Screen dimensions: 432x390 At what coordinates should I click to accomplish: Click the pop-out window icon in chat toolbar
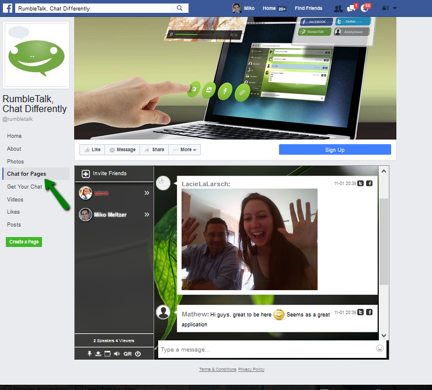(x=107, y=354)
